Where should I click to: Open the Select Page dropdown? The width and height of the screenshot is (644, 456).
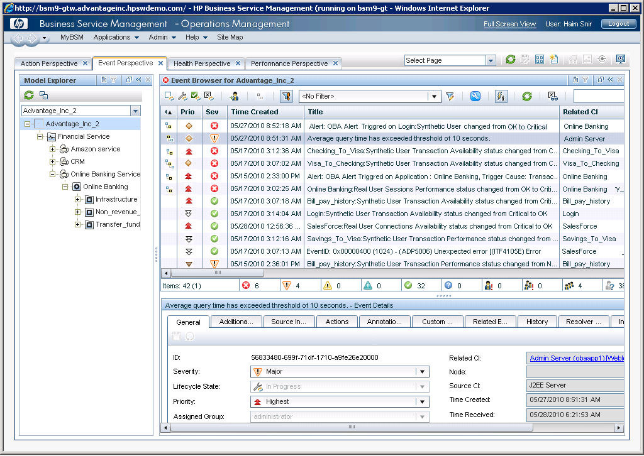coord(491,61)
